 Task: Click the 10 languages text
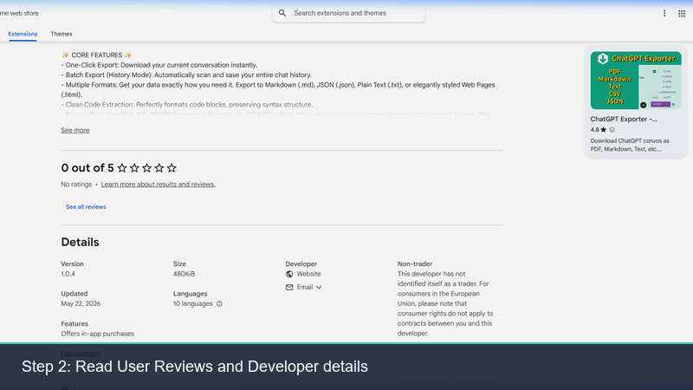(192, 304)
